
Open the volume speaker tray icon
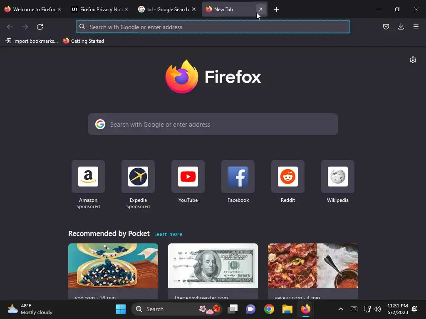(377, 309)
